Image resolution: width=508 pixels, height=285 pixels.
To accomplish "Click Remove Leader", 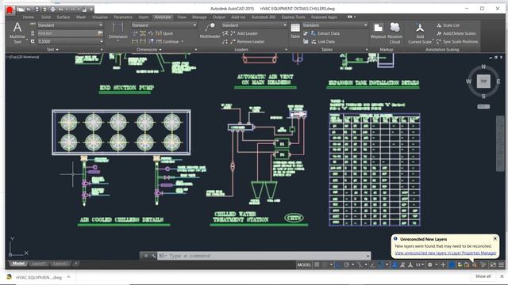I will click(x=247, y=42).
